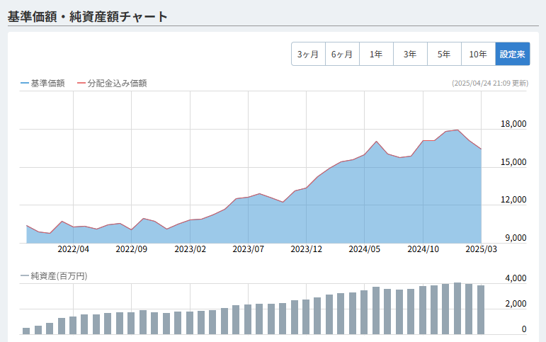
Task: Click the 18,000 price axis label
Action: tap(513, 124)
